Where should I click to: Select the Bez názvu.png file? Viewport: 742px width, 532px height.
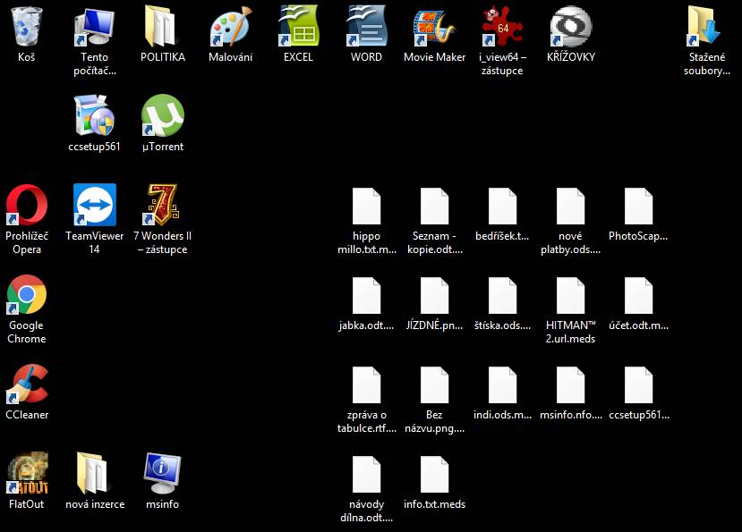434,385
